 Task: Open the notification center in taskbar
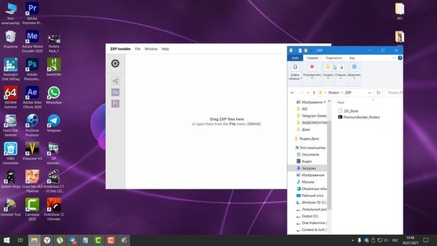pos(426,240)
